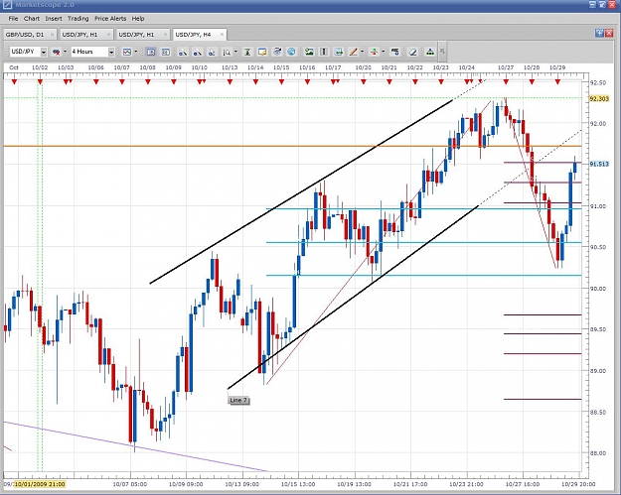
Task: Open the Chart menu
Action: pyautogui.click(x=32, y=19)
